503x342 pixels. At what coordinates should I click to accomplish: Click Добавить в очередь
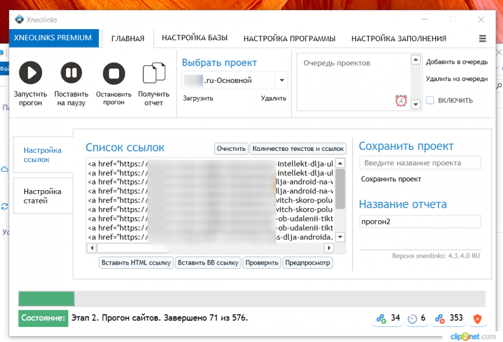coord(457,62)
